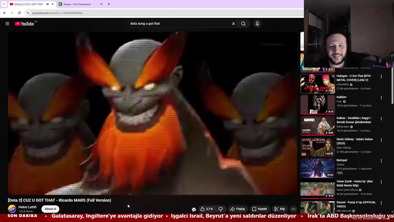Open the tab search dropdown arrow
The image size is (394, 222).
(4, 4)
